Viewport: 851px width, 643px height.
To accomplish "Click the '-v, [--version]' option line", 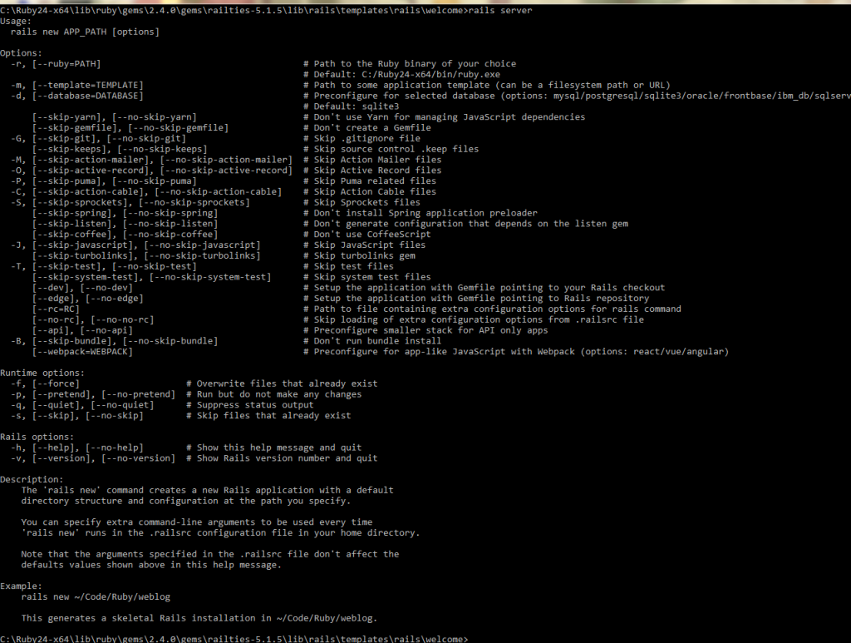I will tap(93, 458).
